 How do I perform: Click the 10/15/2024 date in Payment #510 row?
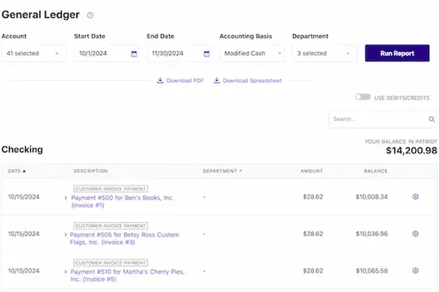pos(24,271)
